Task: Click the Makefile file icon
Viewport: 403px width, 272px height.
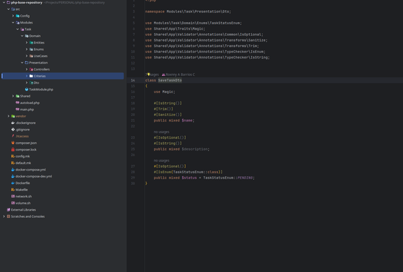Action: (x=13, y=190)
